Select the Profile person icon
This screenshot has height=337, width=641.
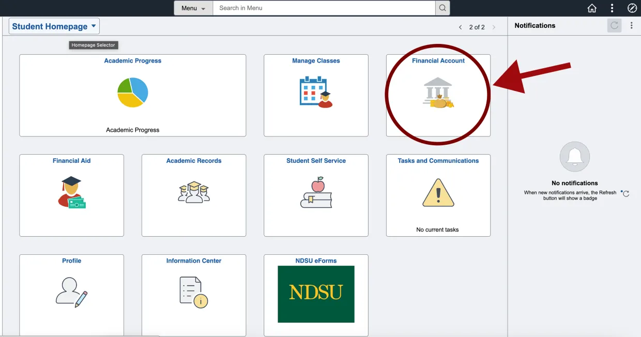pyautogui.click(x=71, y=293)
